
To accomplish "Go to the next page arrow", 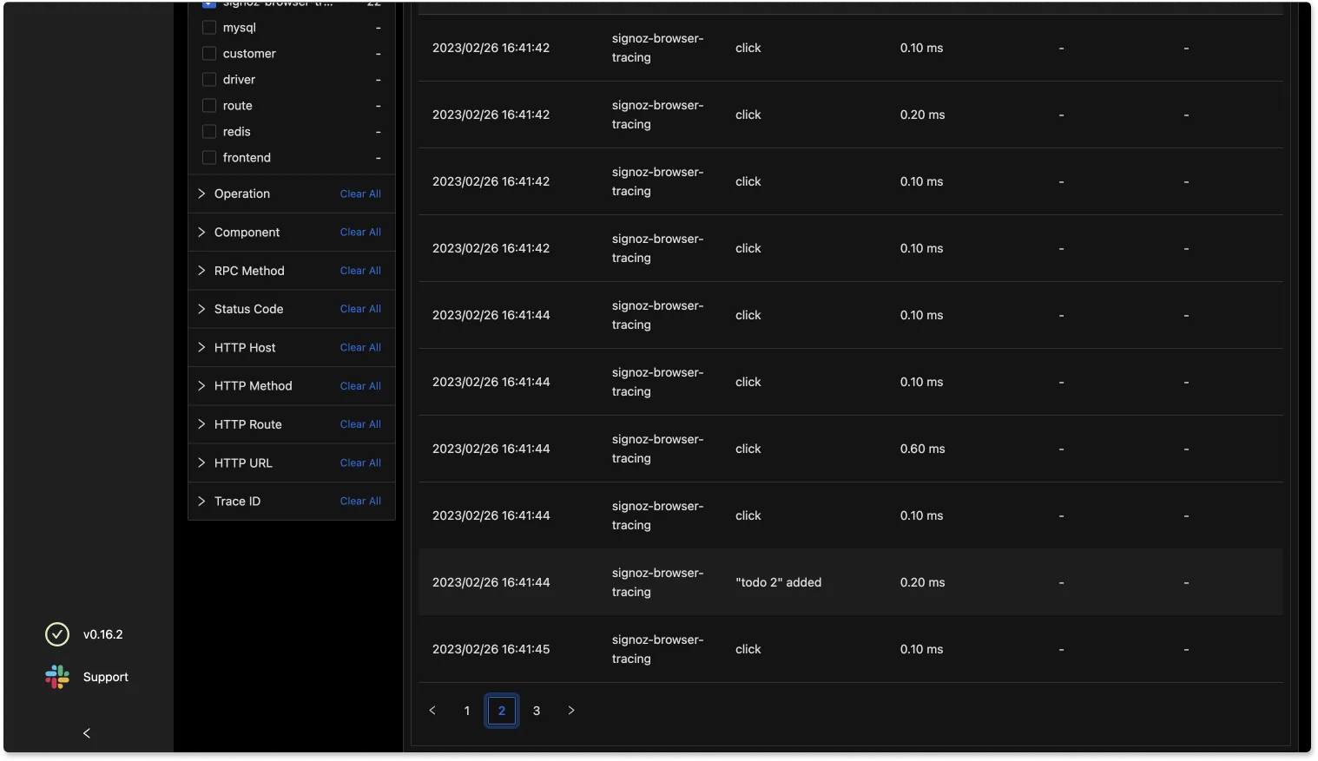I will point(571,711).
